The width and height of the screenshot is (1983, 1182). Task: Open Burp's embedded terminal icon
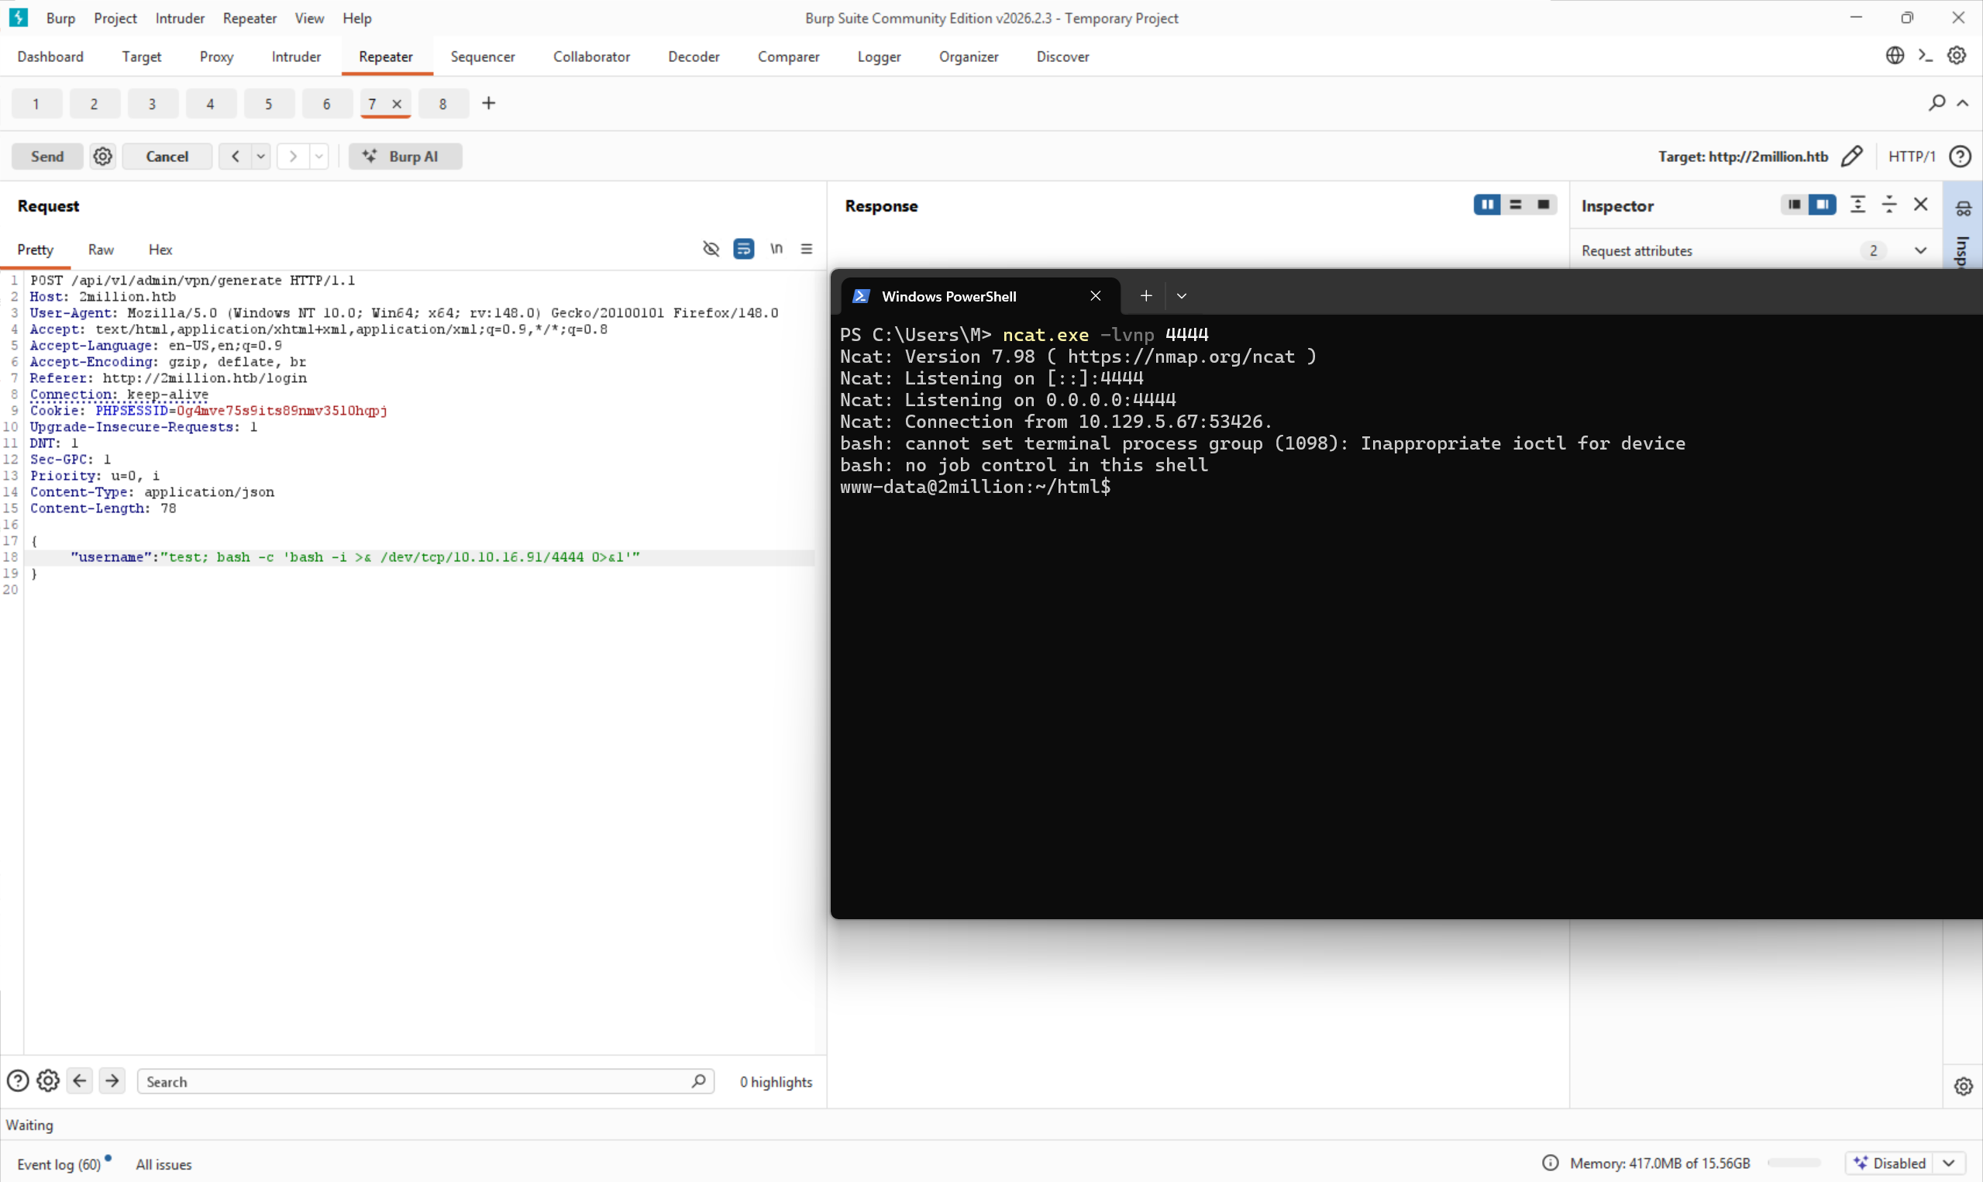(1926, 55)
